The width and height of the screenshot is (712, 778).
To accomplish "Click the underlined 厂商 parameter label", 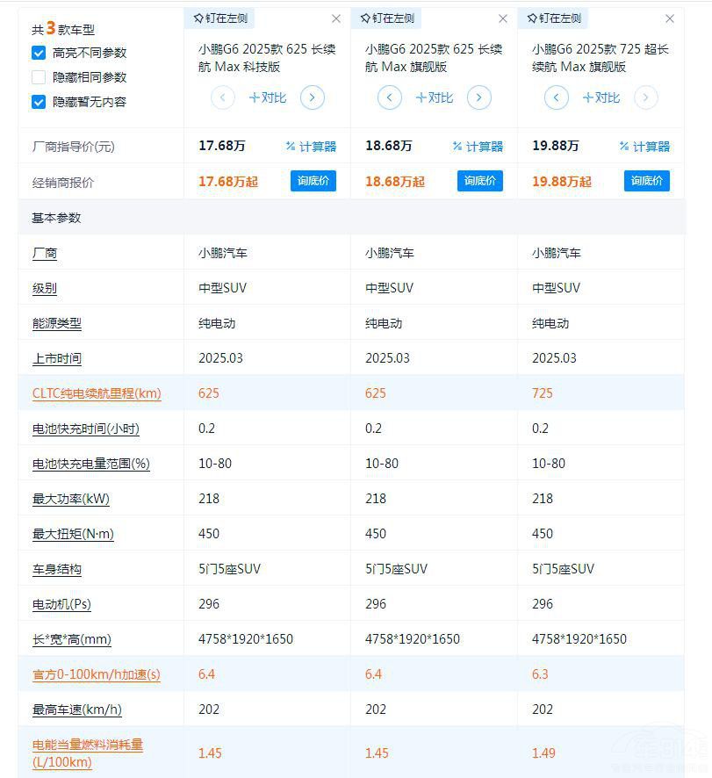I will tap(44, 253).
